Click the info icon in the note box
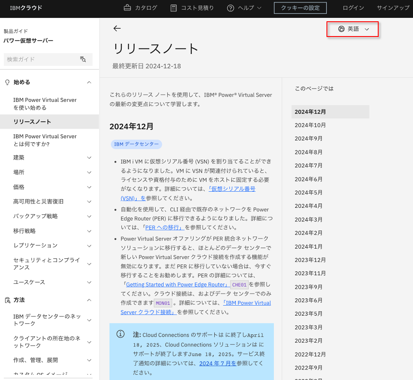 coord(120,334)
